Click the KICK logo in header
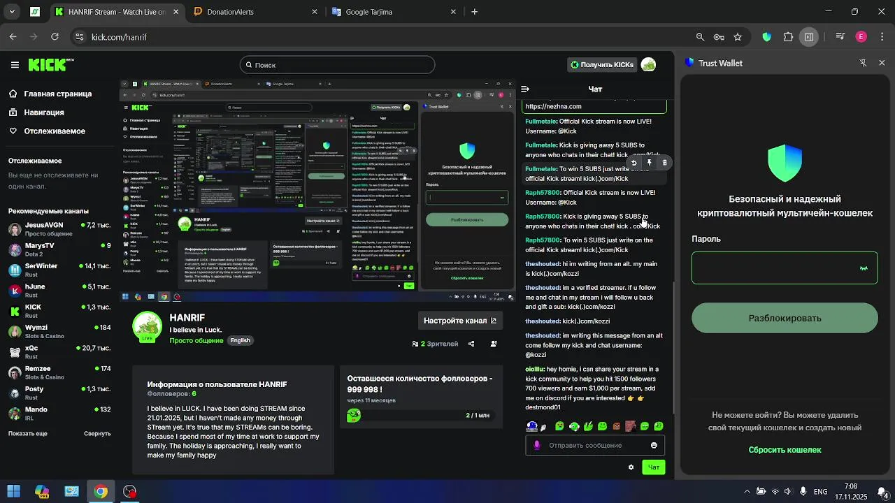This screenshot has width=895, height=503. [50, 65]
